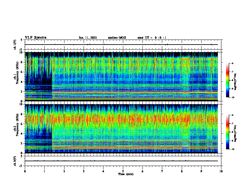Click the "ch.1(V)" waveform axis label
This screenshot has height=192, width=249.
[x=15, y=45]
